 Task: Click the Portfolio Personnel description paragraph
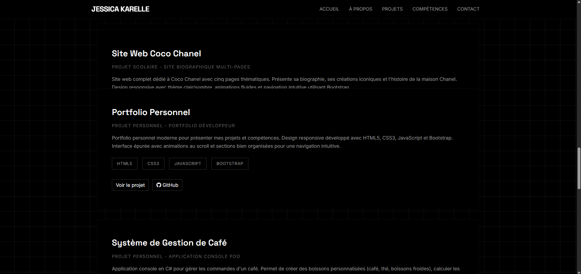[x=282, y=142]
